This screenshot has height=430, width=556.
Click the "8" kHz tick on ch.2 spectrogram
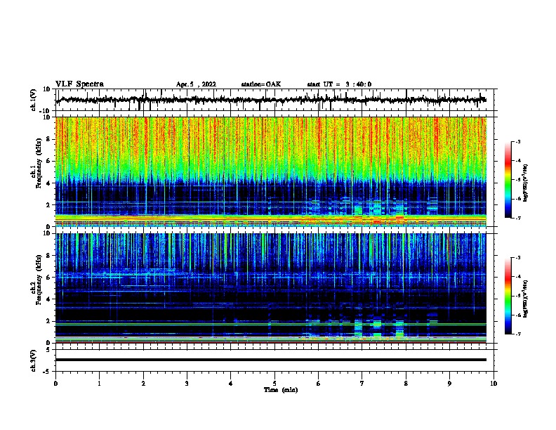tap(48, 256)
